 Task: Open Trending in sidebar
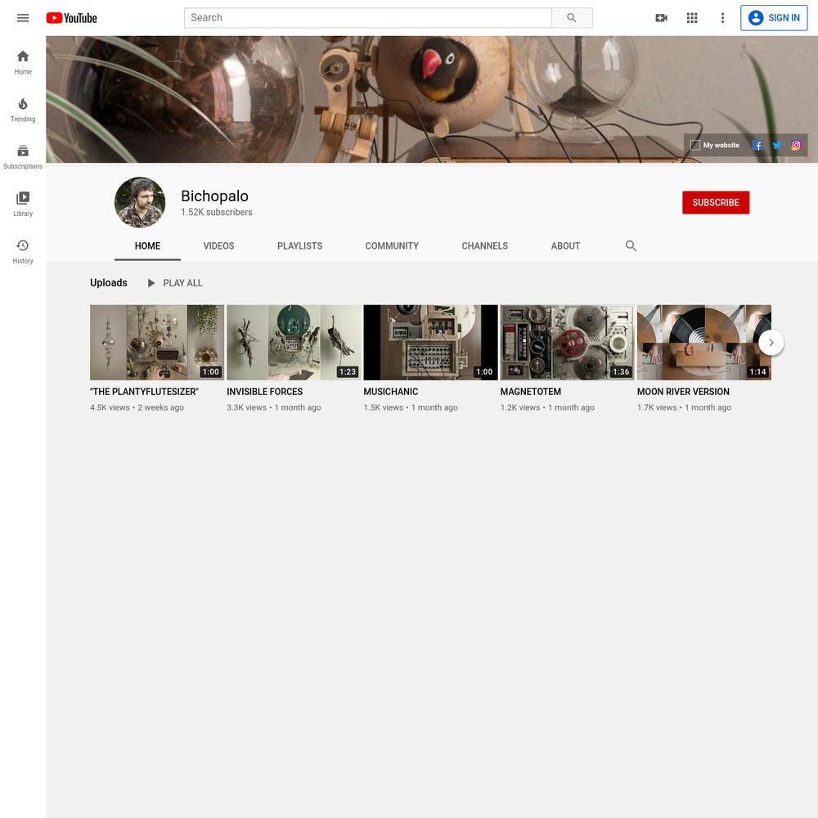[23, 110]
